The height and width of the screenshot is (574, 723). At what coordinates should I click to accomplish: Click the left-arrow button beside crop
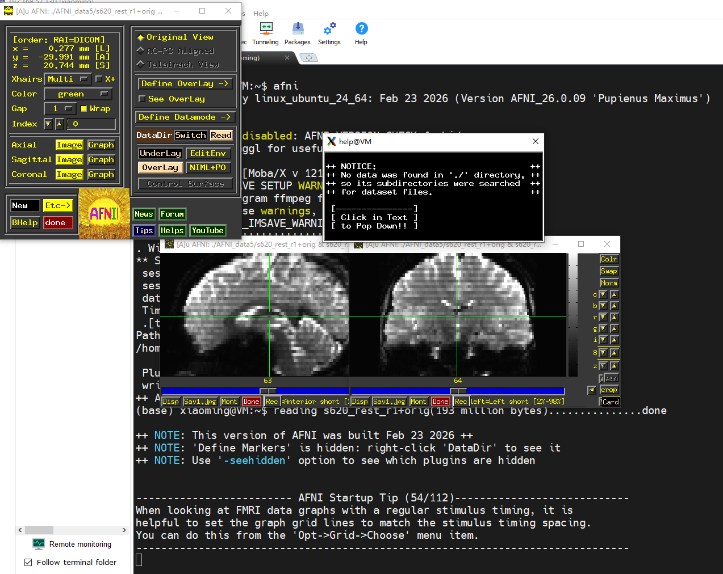click(x=592, y=390)
